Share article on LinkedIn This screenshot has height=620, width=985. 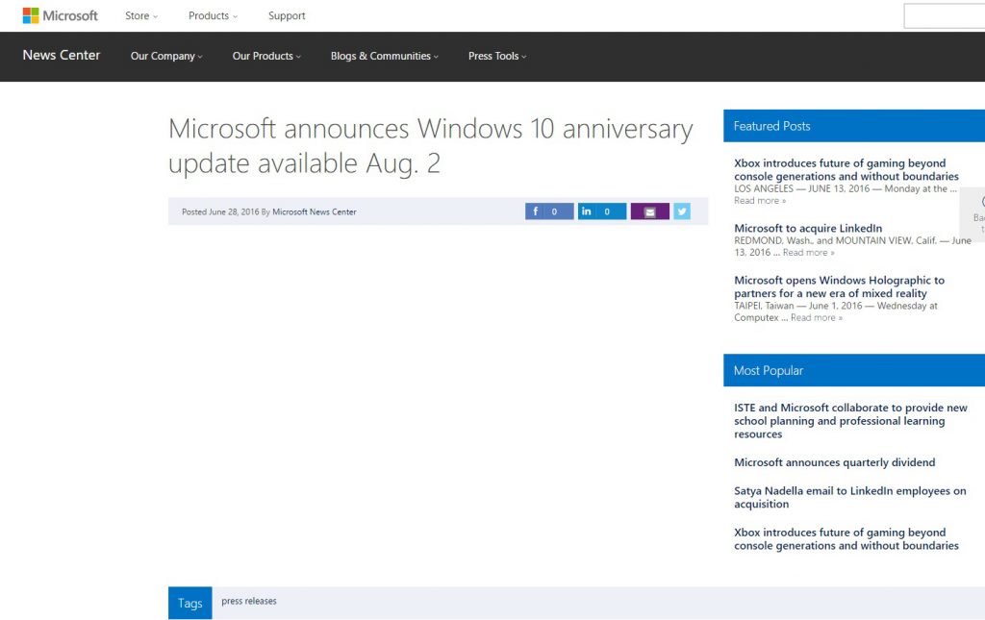click(x=602, y=211)
